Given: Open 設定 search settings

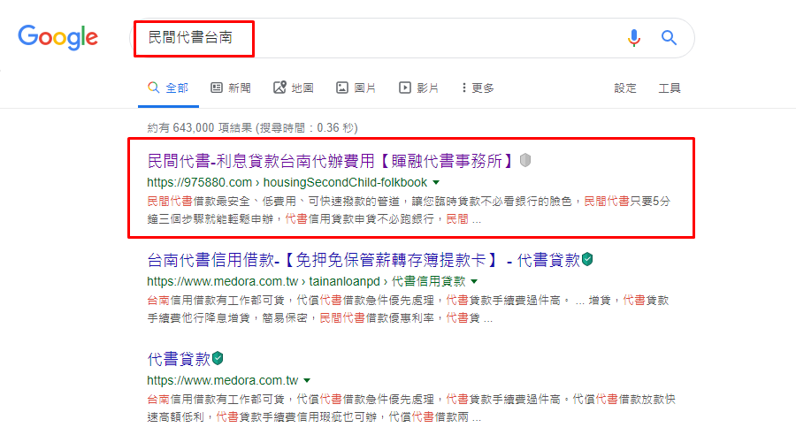Looking at the screenshot, I should point(625,88).
